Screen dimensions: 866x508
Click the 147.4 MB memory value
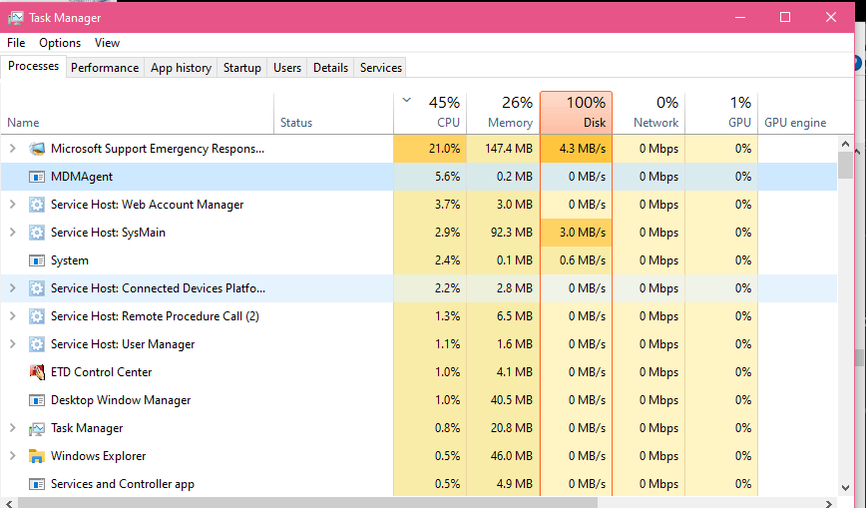tap(508, 149)
